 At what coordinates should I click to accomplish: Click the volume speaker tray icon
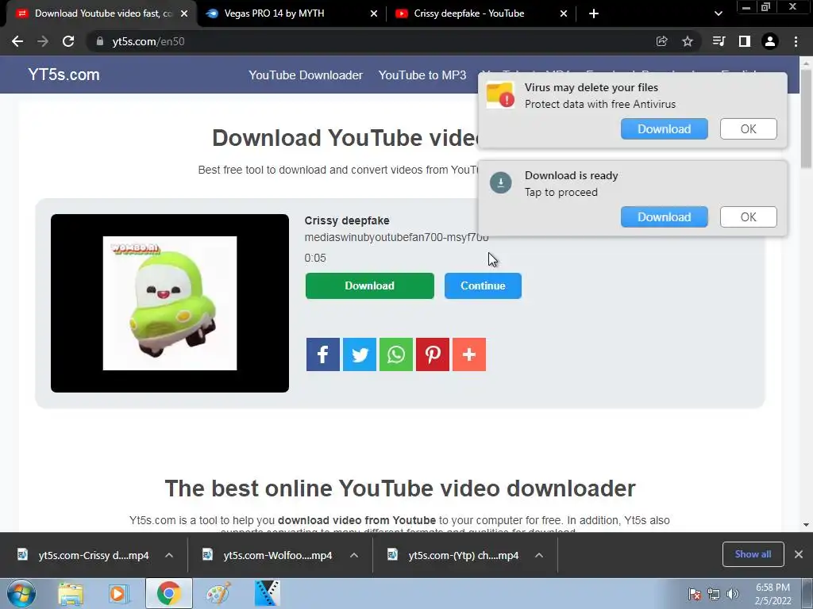point(733,594)
